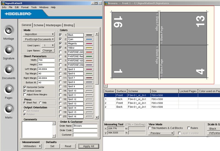Select the Web press radio button

(x=40, y=103)
